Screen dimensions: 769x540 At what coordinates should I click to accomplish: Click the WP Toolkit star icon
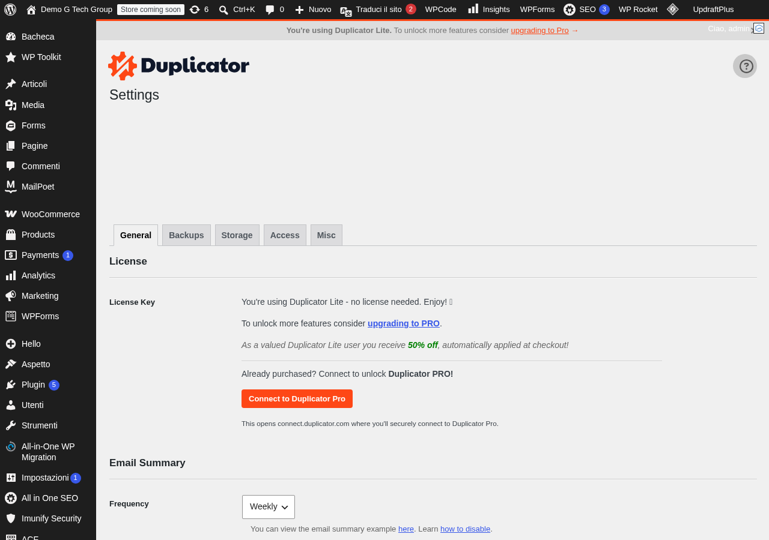click(x=11, y=57)
